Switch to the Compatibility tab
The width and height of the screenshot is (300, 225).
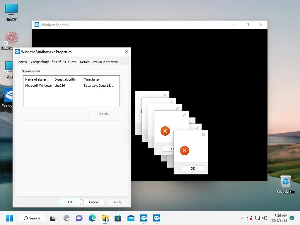(x=40, y=62)
